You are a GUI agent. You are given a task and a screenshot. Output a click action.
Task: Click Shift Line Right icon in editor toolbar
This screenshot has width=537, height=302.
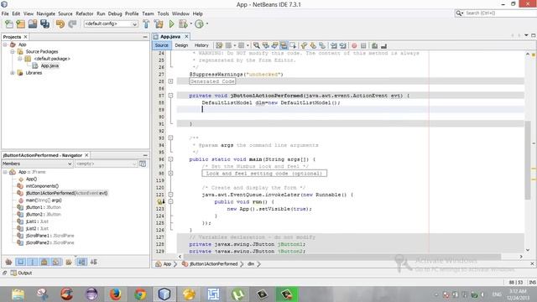[343, 45]
